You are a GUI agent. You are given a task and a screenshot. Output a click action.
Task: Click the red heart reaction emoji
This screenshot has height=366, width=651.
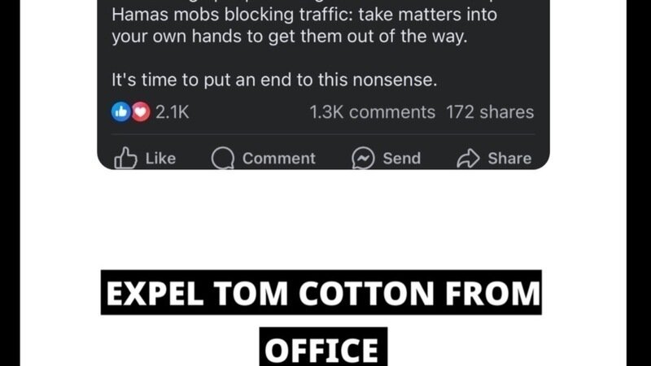140,112
